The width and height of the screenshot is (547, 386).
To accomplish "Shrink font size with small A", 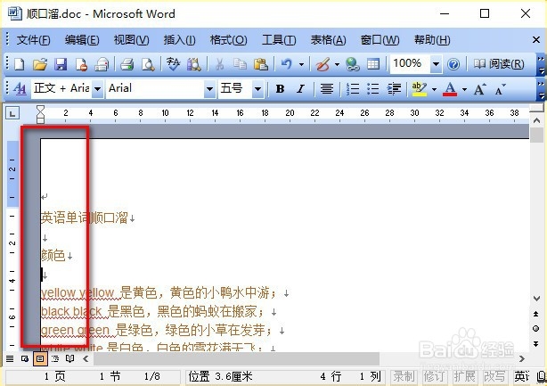I will point(500,90).
